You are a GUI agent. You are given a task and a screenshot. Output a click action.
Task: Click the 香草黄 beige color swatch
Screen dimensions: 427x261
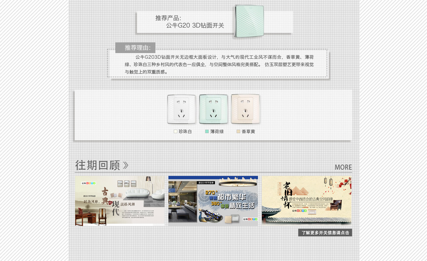[x=238, y=131]
